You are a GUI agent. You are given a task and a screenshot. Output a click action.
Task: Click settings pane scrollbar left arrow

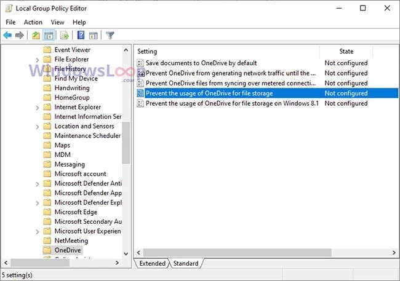click(x=138, y=253)
